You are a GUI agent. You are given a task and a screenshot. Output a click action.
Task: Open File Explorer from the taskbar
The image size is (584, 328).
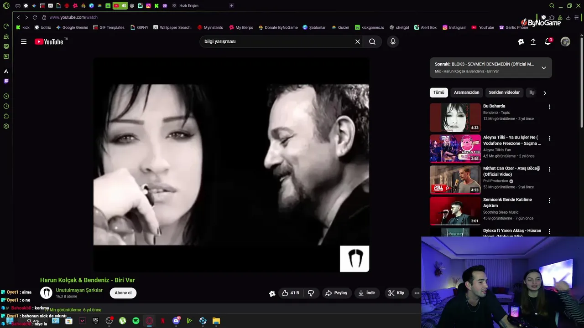click(216, 321)
